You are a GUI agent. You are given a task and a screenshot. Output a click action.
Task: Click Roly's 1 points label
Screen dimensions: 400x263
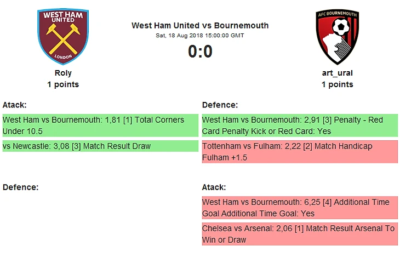pyautogui.click(x=63, y=84)
